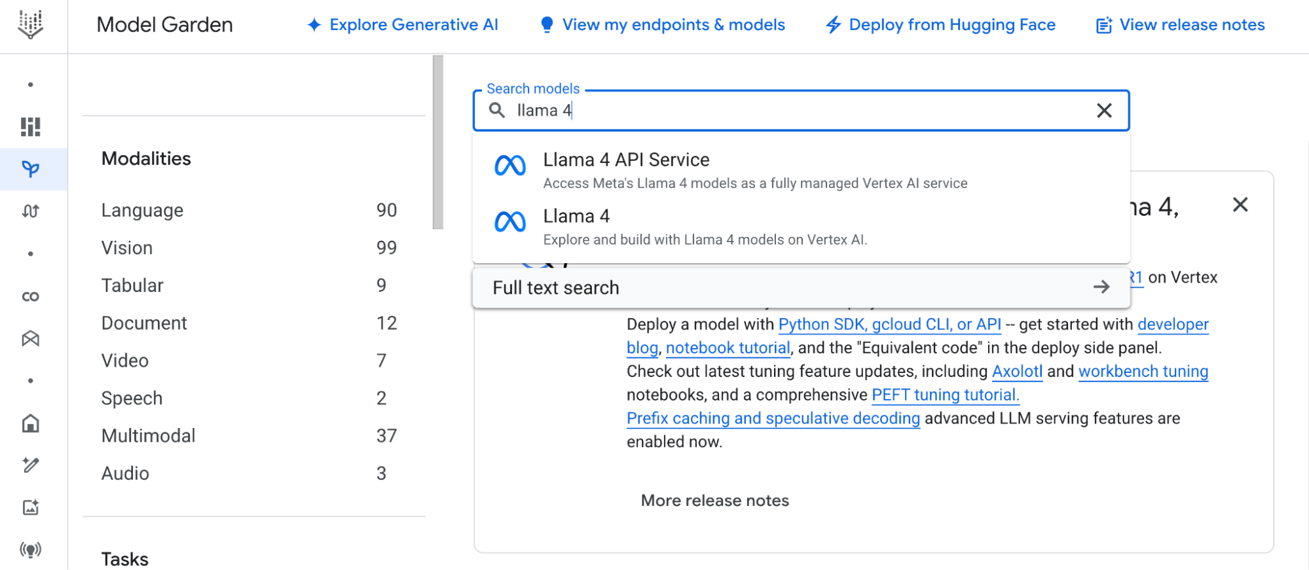Dismiss the release notes banner
This screenshot has width=1309, height=570.
click(x=1240, y=205)
